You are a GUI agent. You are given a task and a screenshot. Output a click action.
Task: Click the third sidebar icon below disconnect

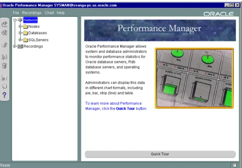point(5,45)
